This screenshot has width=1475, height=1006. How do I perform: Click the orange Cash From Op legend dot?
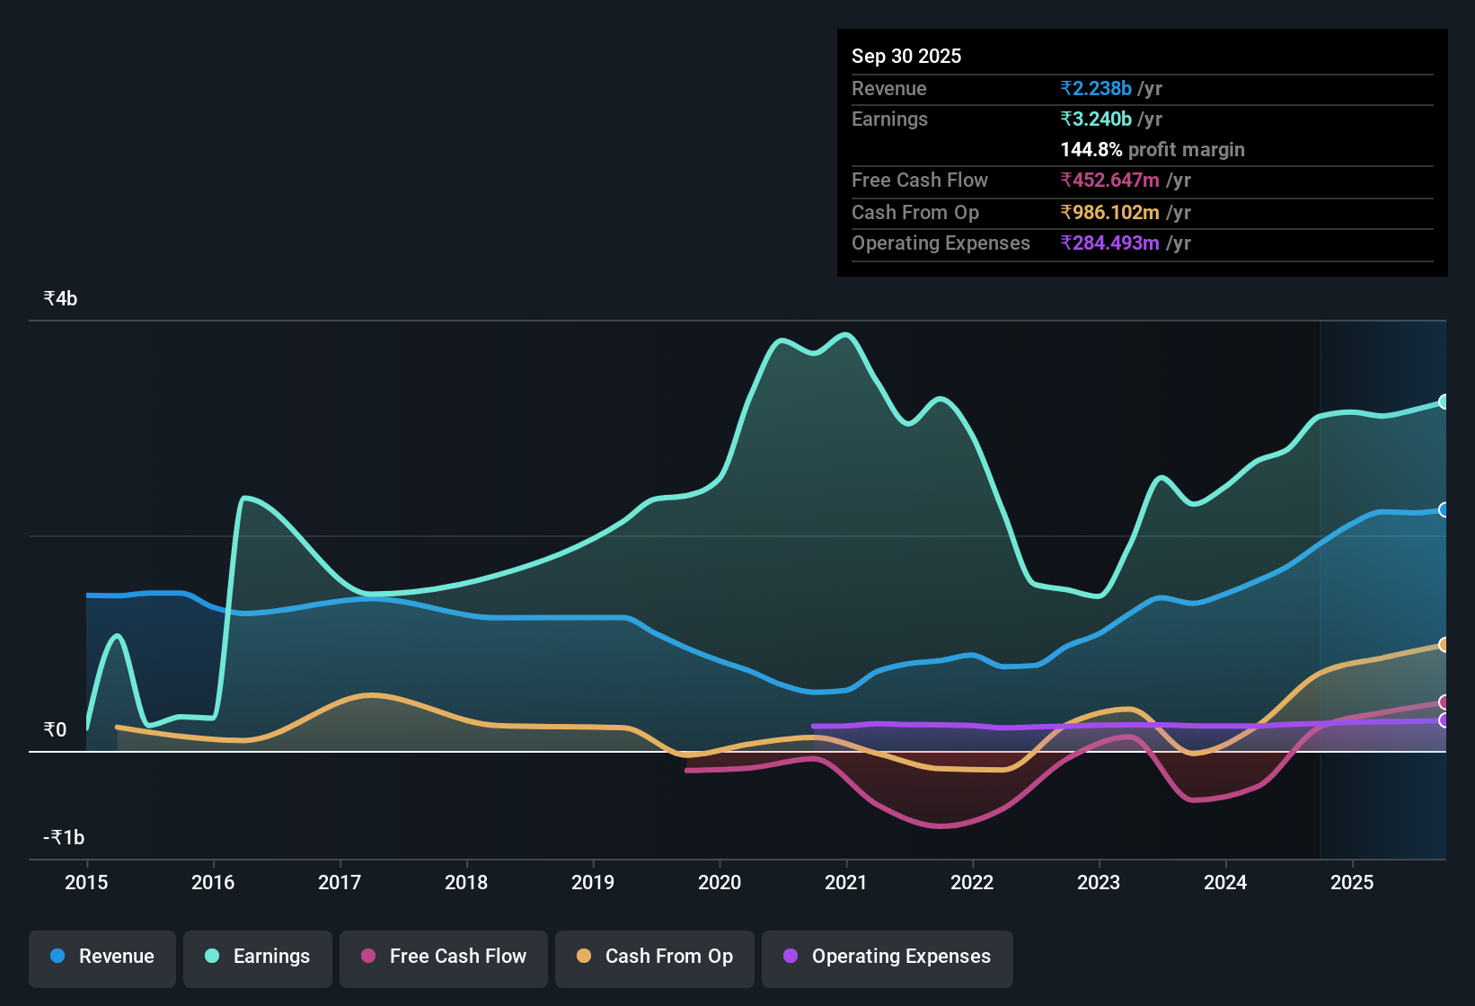584,957
